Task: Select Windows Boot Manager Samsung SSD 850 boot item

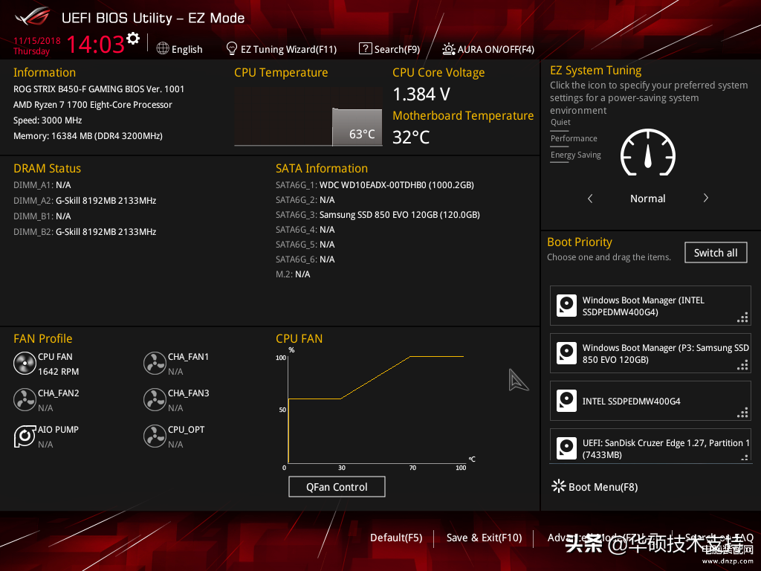Action: [x=650, y=353]
